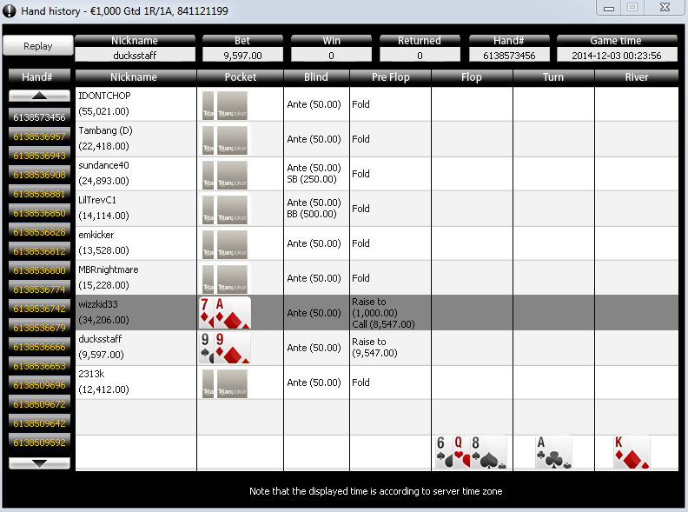
Task: Open hand 6138536666 from the list
Action: coord(39,347)
